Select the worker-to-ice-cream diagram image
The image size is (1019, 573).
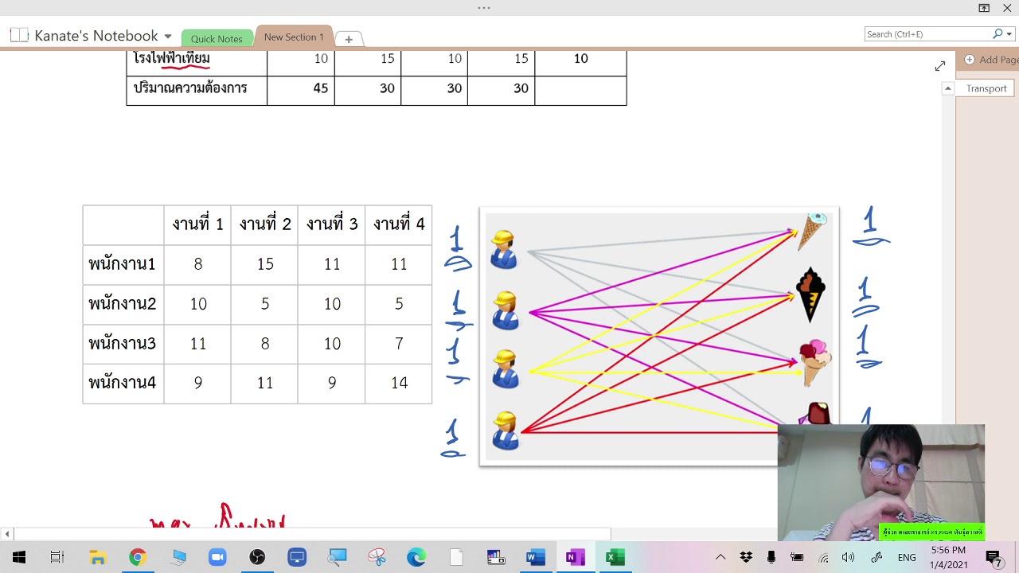pyautogui.click(x=659, y=337)
